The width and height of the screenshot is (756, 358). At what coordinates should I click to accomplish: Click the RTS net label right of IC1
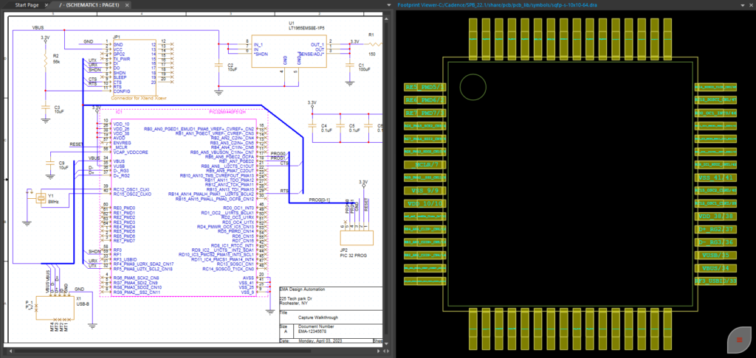point(284,191)
